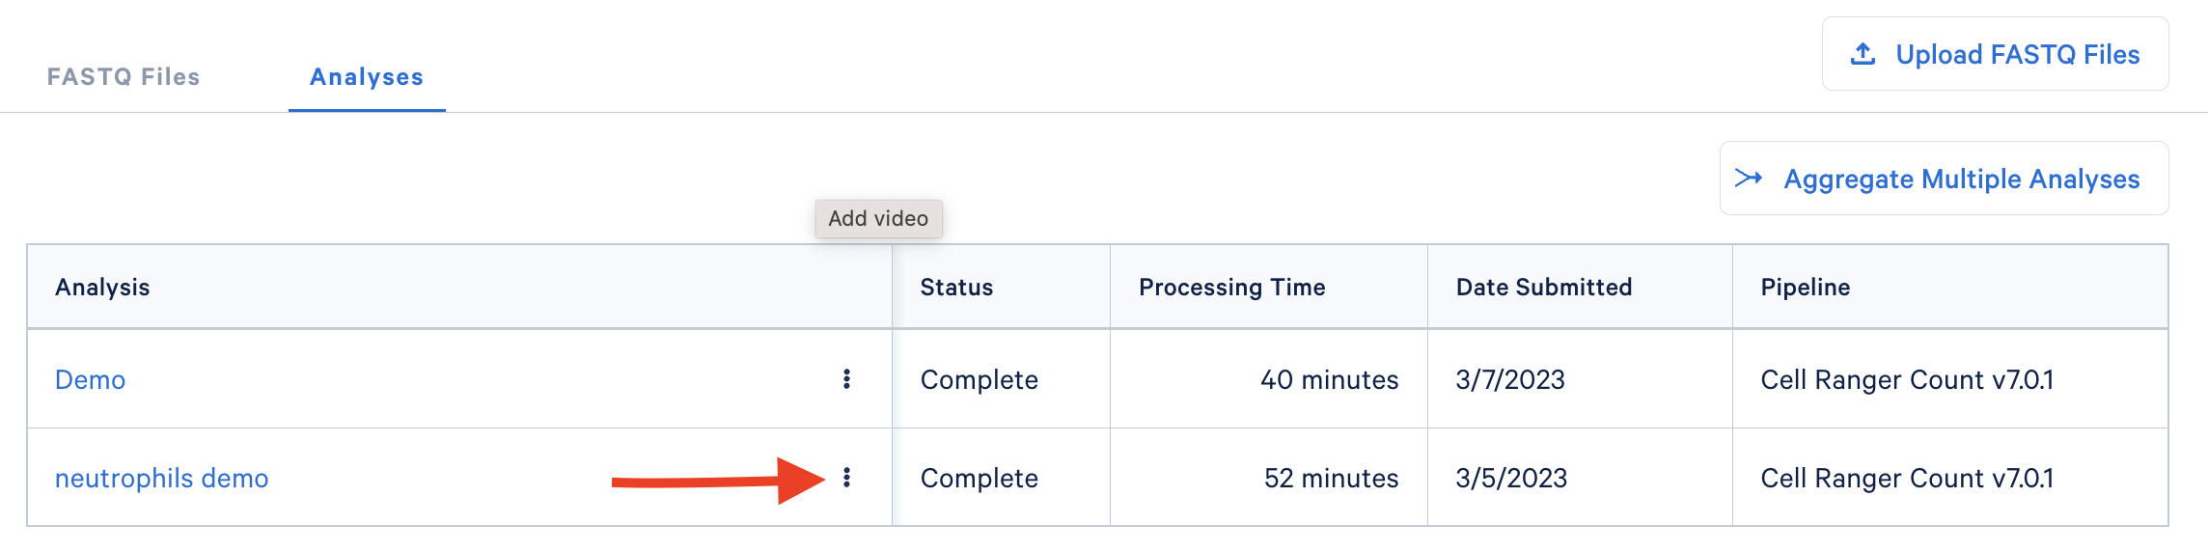Open the neutrophils demo row kebab menu

[846, 478]
